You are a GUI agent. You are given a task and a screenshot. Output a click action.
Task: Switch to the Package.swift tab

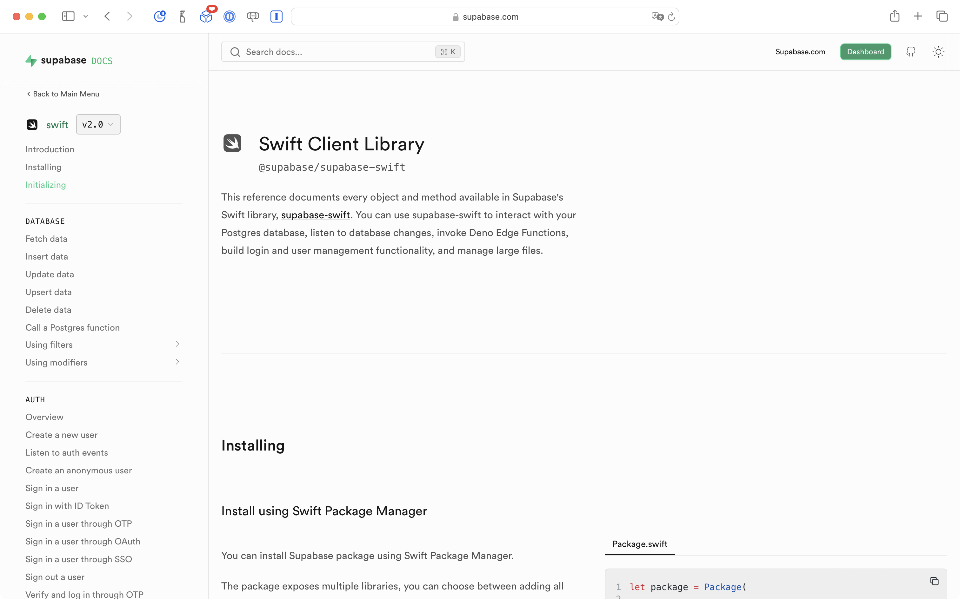click(639, 544)
